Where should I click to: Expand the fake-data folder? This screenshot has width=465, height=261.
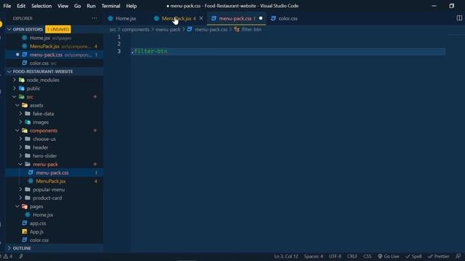[20, 114]
